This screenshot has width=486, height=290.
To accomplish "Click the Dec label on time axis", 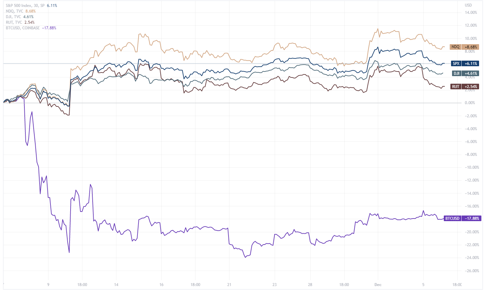I will 378,285.
